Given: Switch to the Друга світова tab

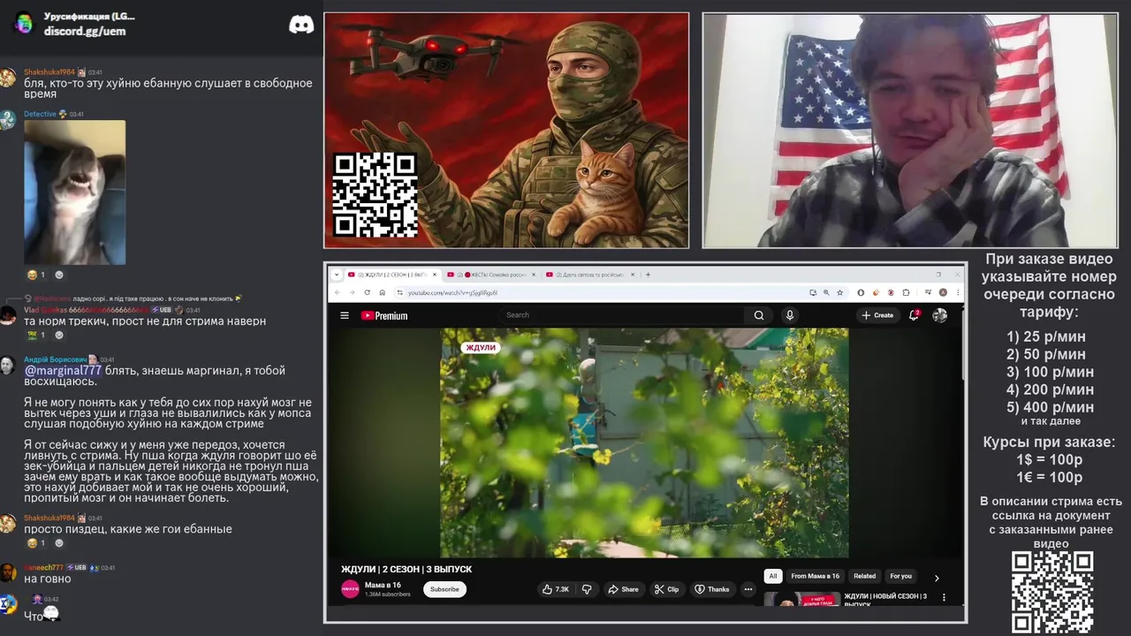Looking at the screenshot, I should pos(588,275).
